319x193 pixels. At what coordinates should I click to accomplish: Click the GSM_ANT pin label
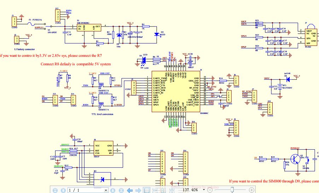click(194, 81)
